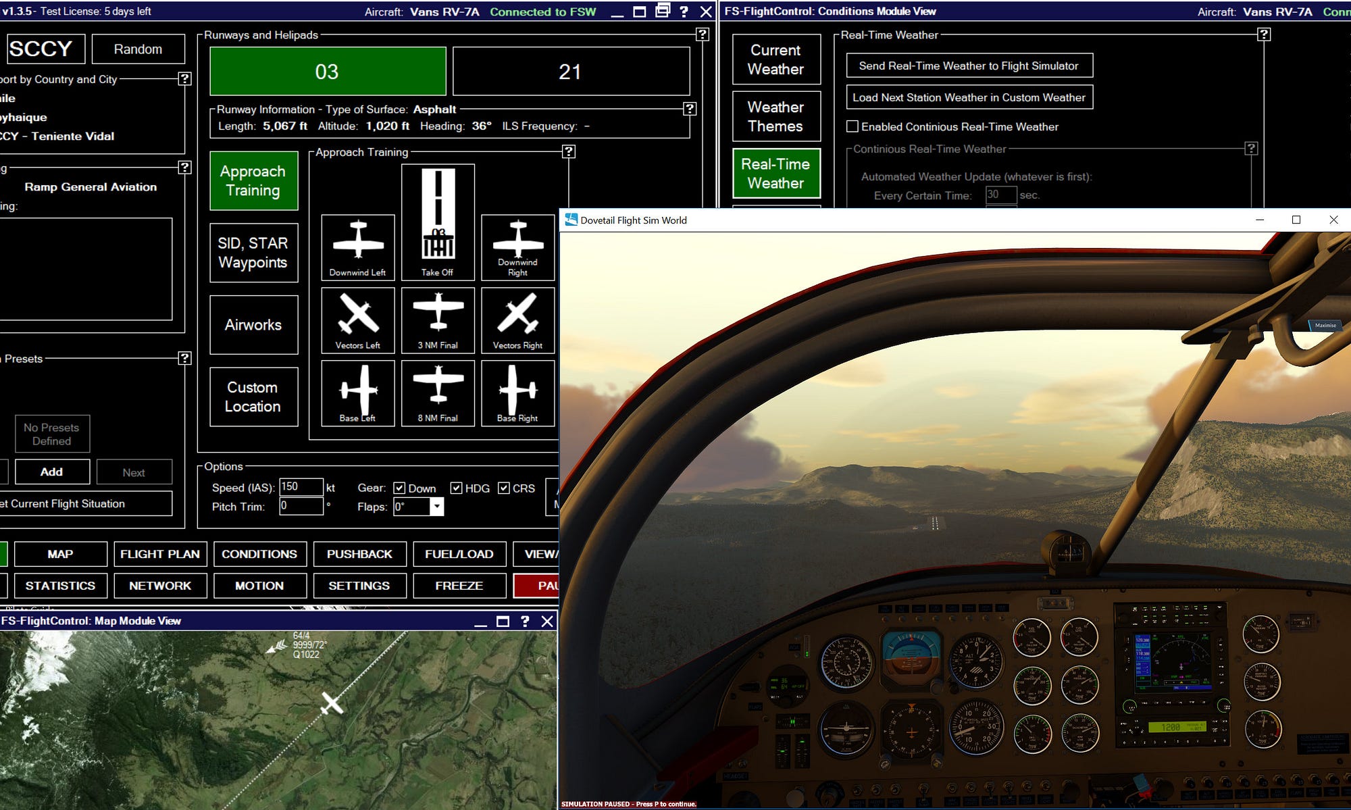This screenshot has width=1351, height=810.
Task: Select the Downwind Left approach icon
Action: click(x=357, y=247)
